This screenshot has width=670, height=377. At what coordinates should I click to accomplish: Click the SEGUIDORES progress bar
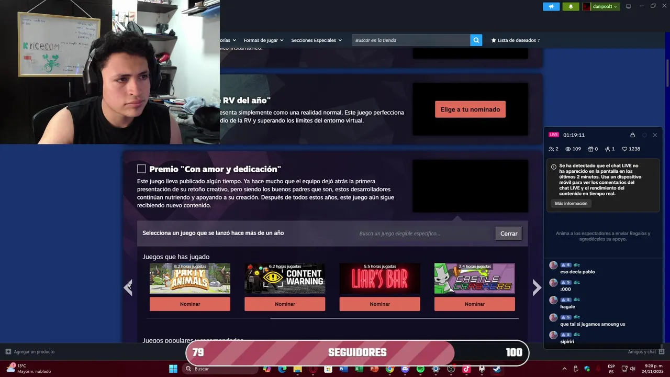[x=358, y=352]
